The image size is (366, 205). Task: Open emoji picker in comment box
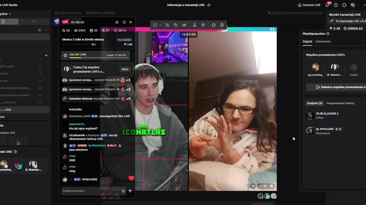(x=123, y=191)
